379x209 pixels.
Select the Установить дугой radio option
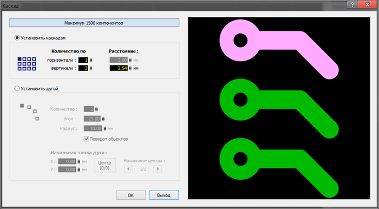coord(17,89)
